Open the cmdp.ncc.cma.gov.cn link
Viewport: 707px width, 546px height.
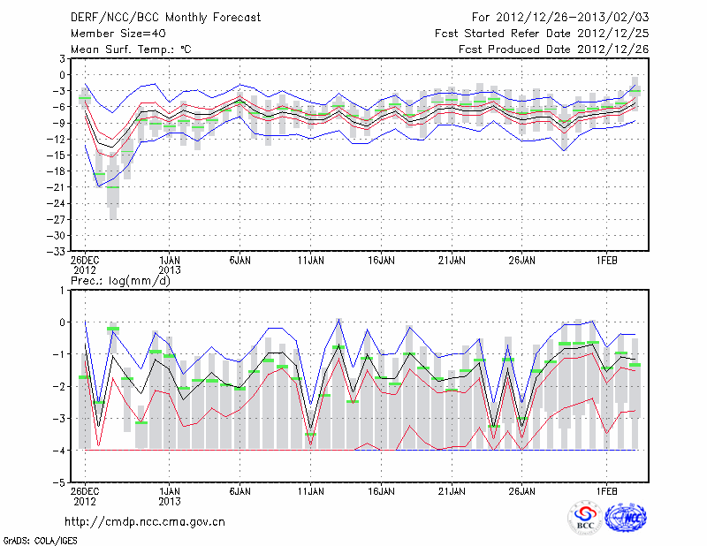tap(145, 521)
